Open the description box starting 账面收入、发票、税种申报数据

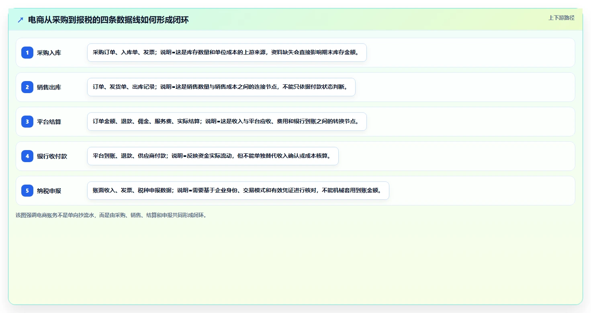point(238,191)
